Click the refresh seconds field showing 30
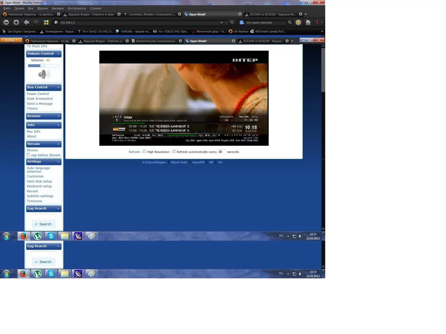The image size is (446, 334). pos(222,152)
